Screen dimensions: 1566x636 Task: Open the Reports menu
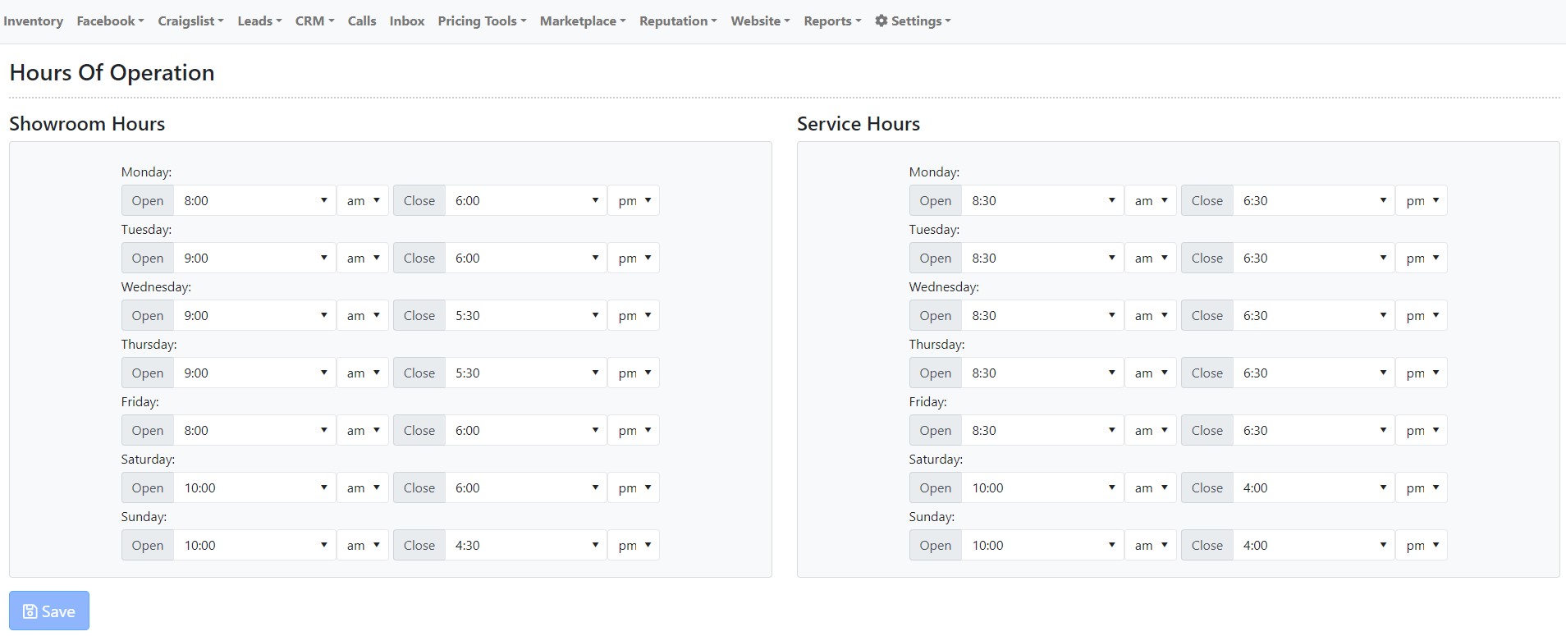(x=831, y=21)
